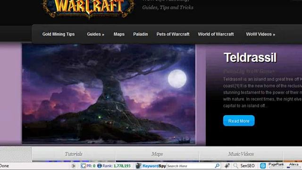302x170 pixels.
Task: Go to the Paladin page
Action: click(x=141, y=34)
